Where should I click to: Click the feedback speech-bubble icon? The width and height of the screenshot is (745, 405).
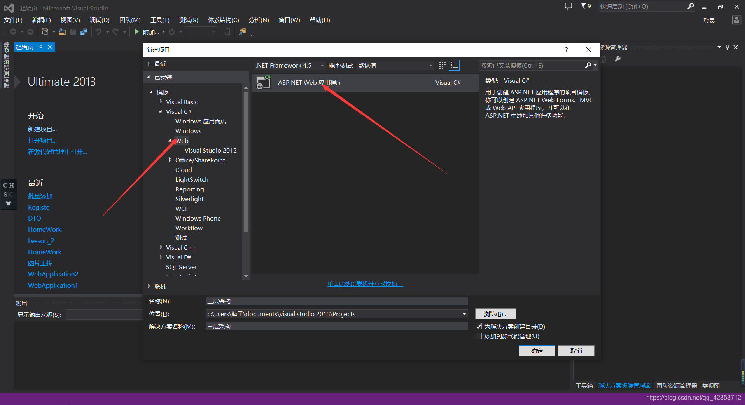[568, 6]
